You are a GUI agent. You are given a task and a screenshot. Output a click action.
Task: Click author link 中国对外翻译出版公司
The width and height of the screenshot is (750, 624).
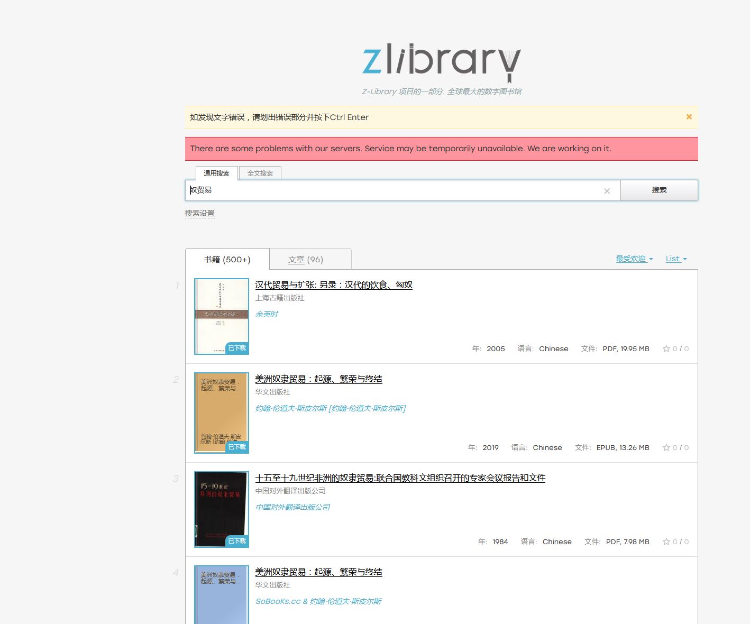tap(292, 507)
